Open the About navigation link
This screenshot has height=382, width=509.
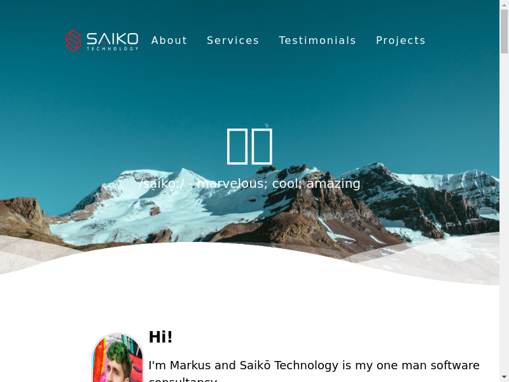tap(169, 40)
